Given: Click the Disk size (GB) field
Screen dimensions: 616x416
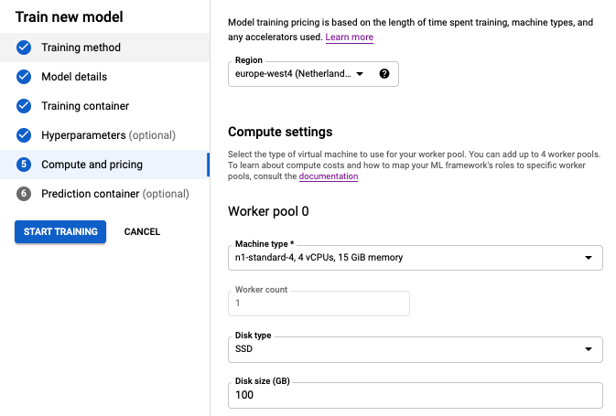Looking at the screenshot, I should 415,395.
